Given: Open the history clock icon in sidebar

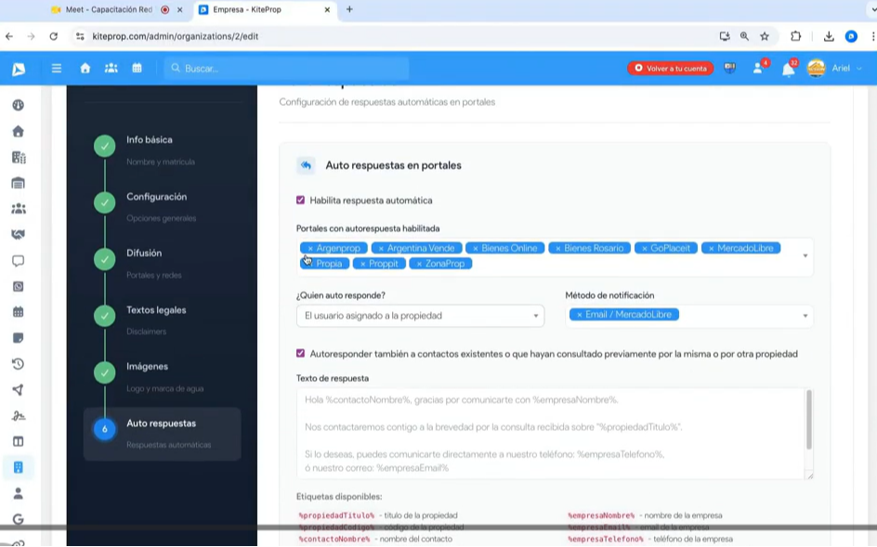Looking at the screenshot, I should [x=18, y=364].
